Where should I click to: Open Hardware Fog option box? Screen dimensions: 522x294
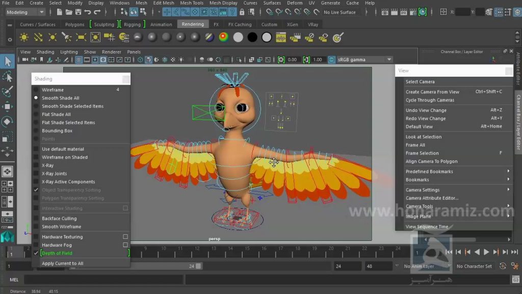[125, 245]
